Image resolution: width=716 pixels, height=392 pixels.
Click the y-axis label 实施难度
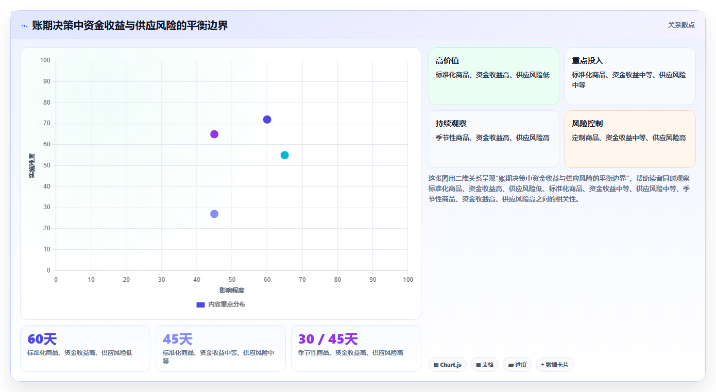(x=32, y=166)
